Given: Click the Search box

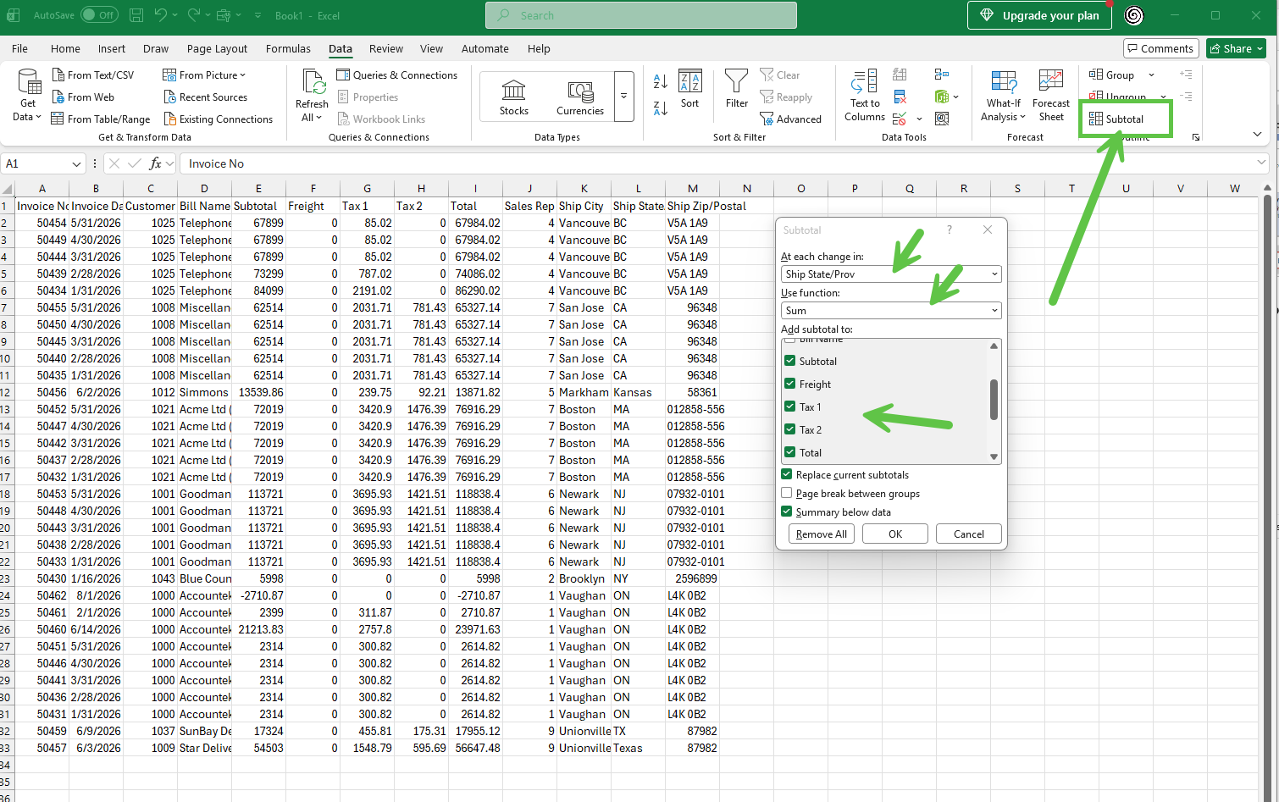Looking at the screenshot, I should [x=641, y=15].
